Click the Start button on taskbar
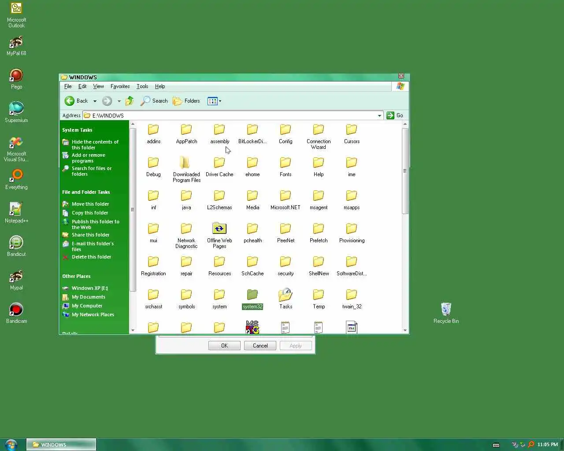 click(x=11, y=444)
